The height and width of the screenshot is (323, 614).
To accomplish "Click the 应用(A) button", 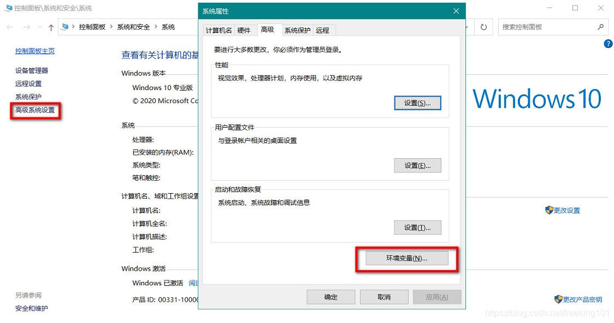I will [437, 297].
